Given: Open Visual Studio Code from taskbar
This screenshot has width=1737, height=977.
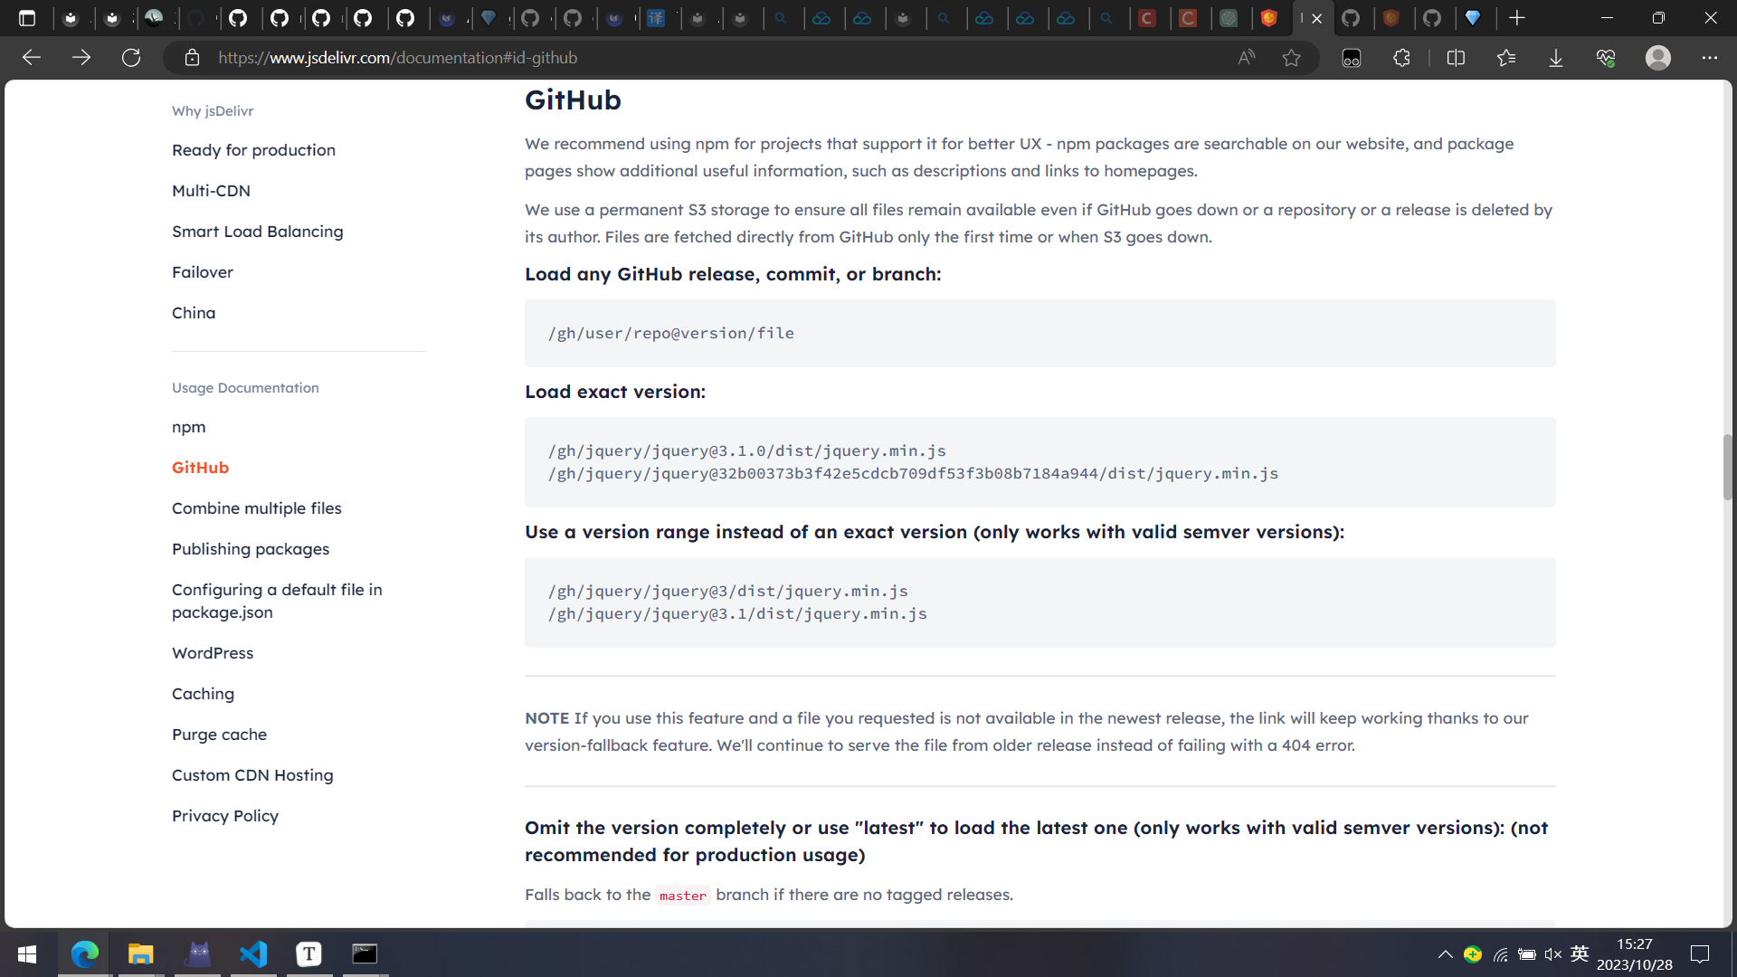Looking at the screenshot, I should [x=253, y=954].
